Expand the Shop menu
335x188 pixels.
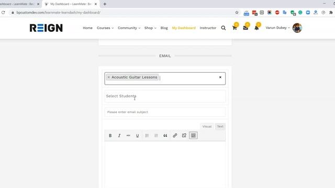click(x=150, y=28)
